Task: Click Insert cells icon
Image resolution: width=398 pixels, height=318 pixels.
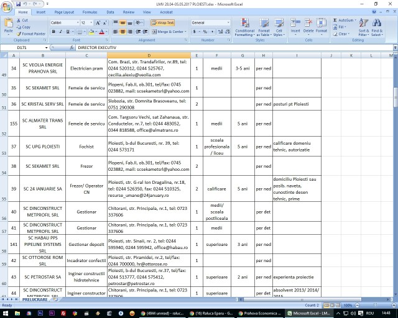Action: 295,23
